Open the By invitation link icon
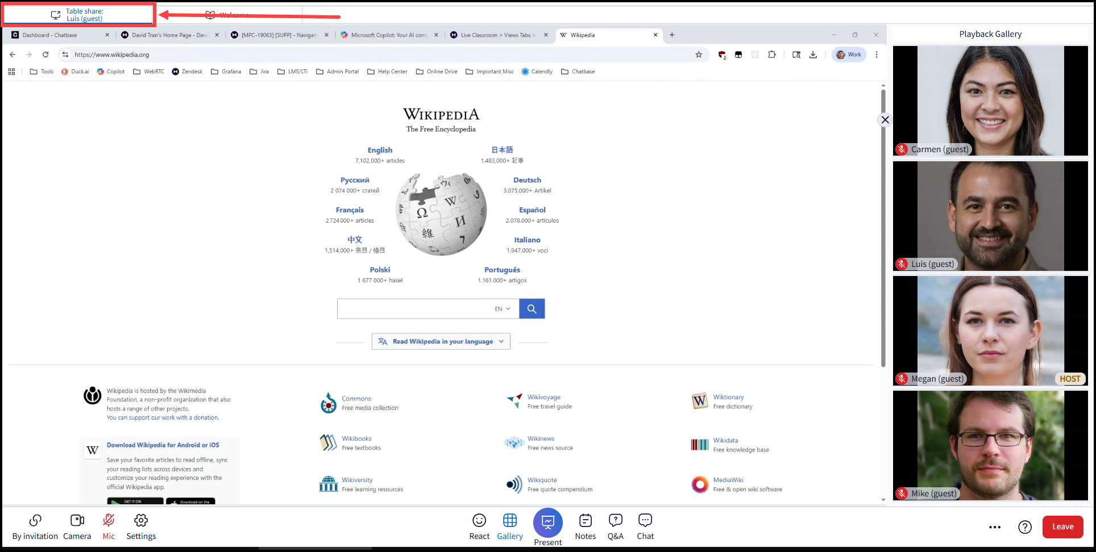 [x=35, y=526]
